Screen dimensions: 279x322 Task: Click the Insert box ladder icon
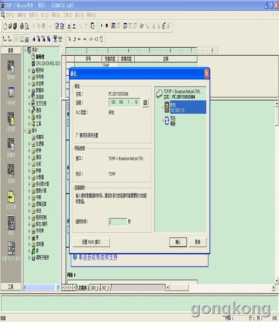(x=101, y=39)
